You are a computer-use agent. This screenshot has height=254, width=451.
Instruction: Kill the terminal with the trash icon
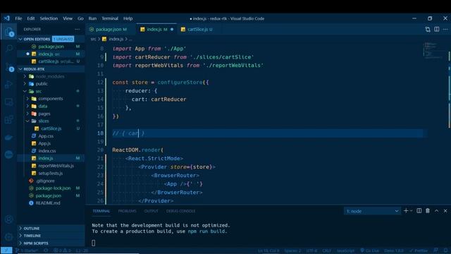(x=428, y=211)
